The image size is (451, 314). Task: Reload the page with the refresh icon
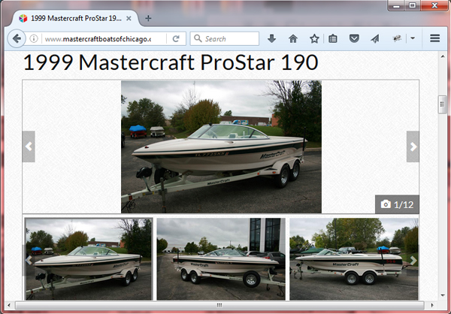[x=176, y=38]
